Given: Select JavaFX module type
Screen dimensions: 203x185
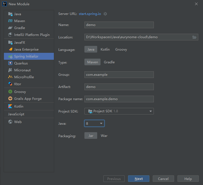Looking at the screenshot, I should pyautogui.click(x=19, y=43).
